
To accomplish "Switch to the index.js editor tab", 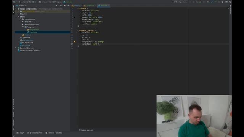I will (77, 6).
